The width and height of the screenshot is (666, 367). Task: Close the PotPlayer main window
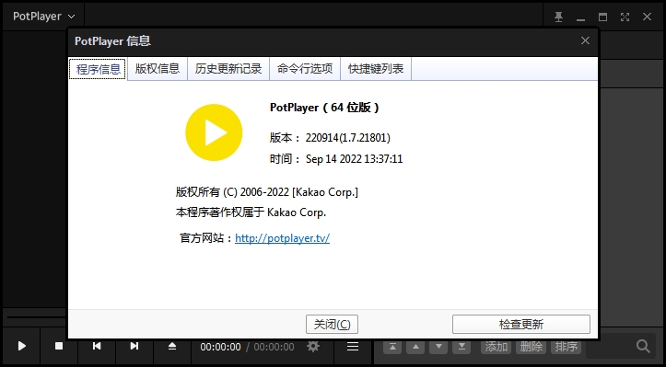point(647,17)
